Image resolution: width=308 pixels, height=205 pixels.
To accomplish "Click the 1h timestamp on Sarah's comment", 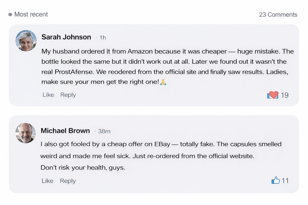I will point(103,38).
